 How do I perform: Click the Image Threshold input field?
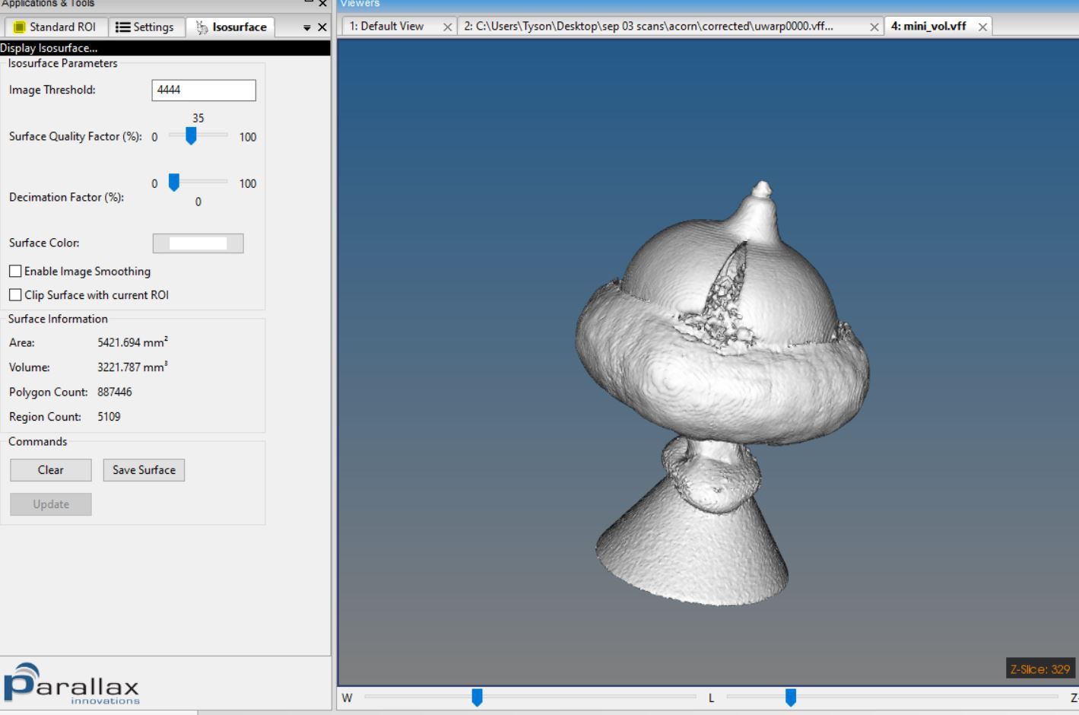pyautogui.click(x=204, y=90)
